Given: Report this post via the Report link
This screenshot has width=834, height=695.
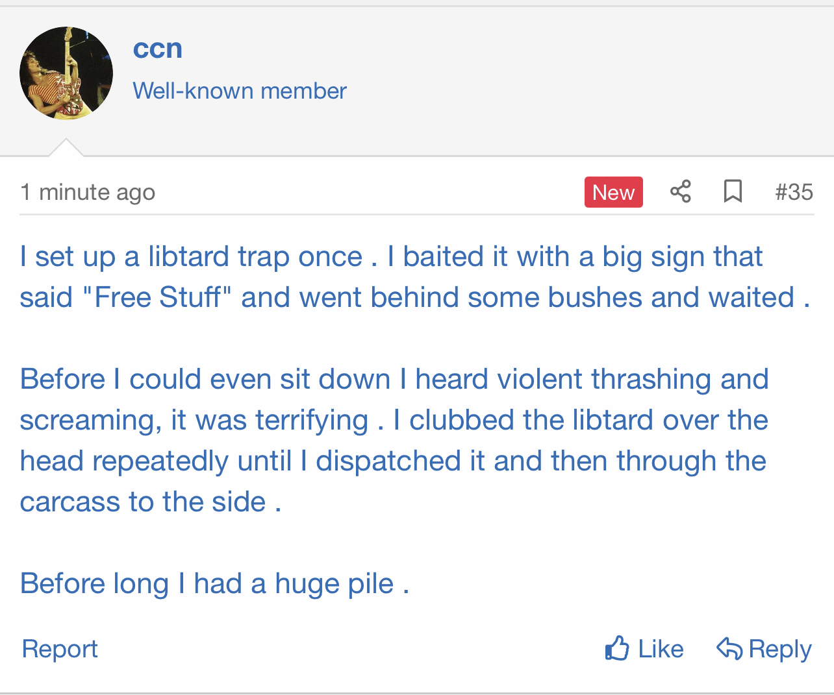Looking at the screenshot, I should coord(60,648).
